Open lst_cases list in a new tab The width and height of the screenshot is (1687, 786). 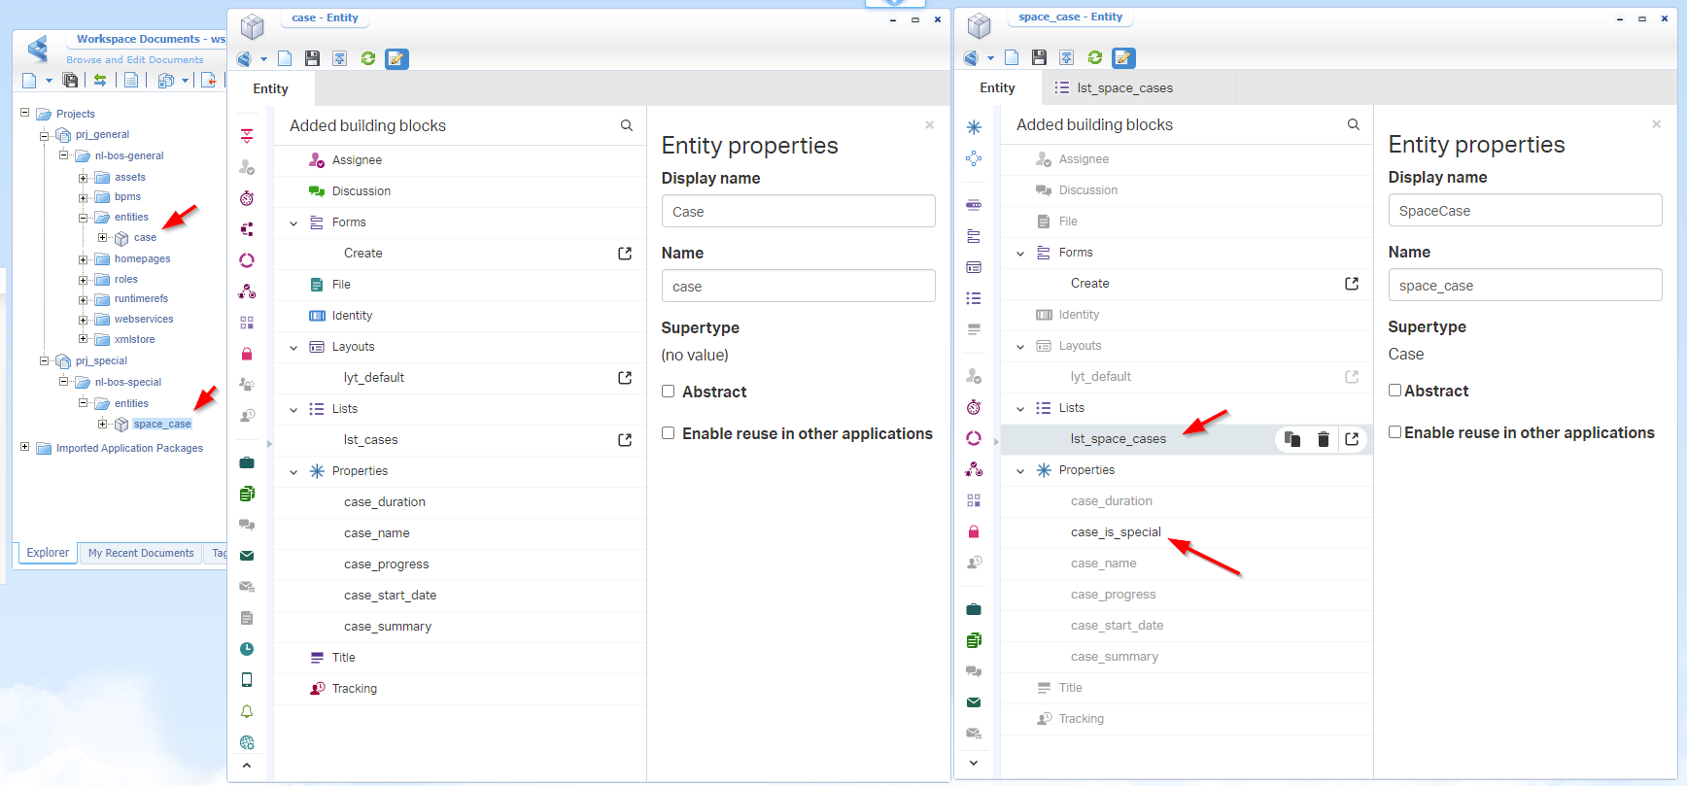pyautogui.click(x=625, y=440)
